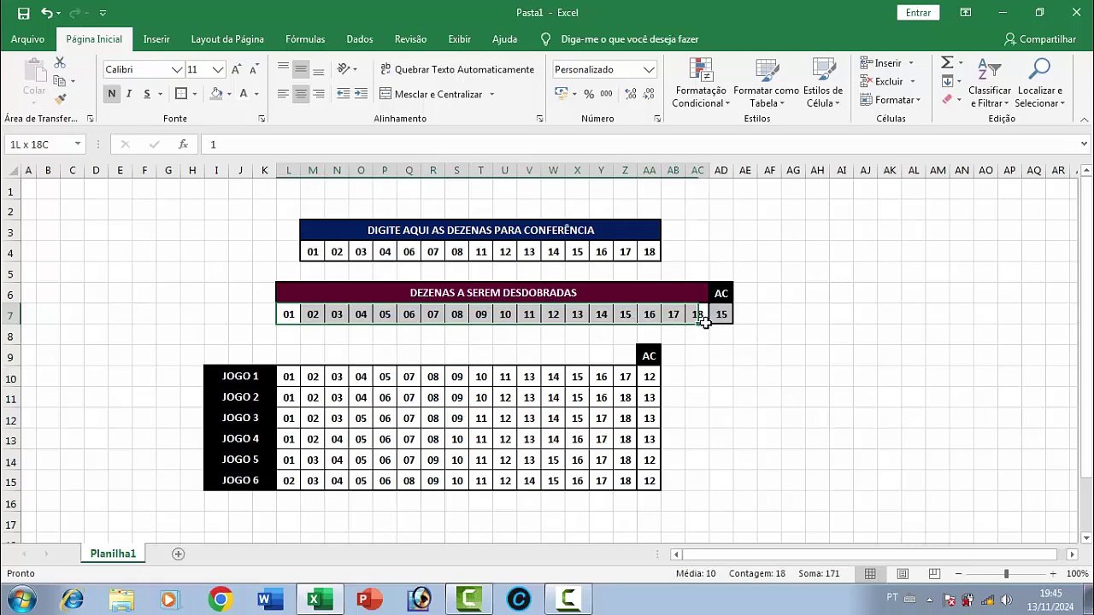The image size is (1094, 615).
Task: Click the Format Painter brush icon
Action: [60, 99]
